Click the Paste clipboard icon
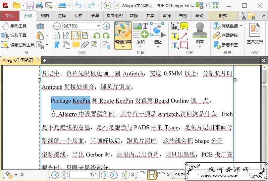The width and height of the screenshot is (268, 181). [x=40, y=36]
